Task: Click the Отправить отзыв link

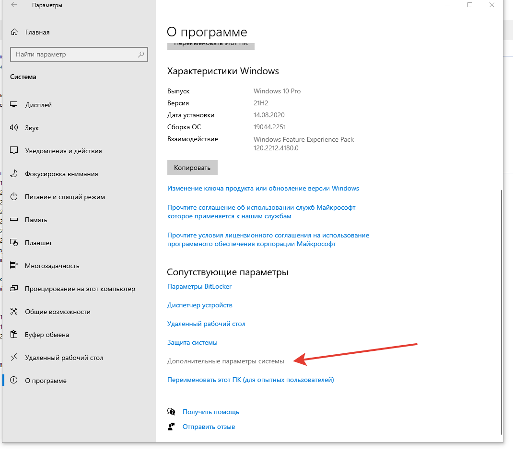Action: (209, 427)
